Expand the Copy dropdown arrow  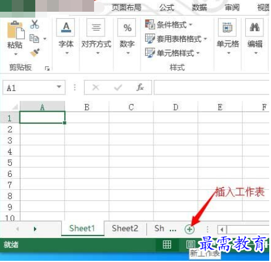(x=45, y=39)
